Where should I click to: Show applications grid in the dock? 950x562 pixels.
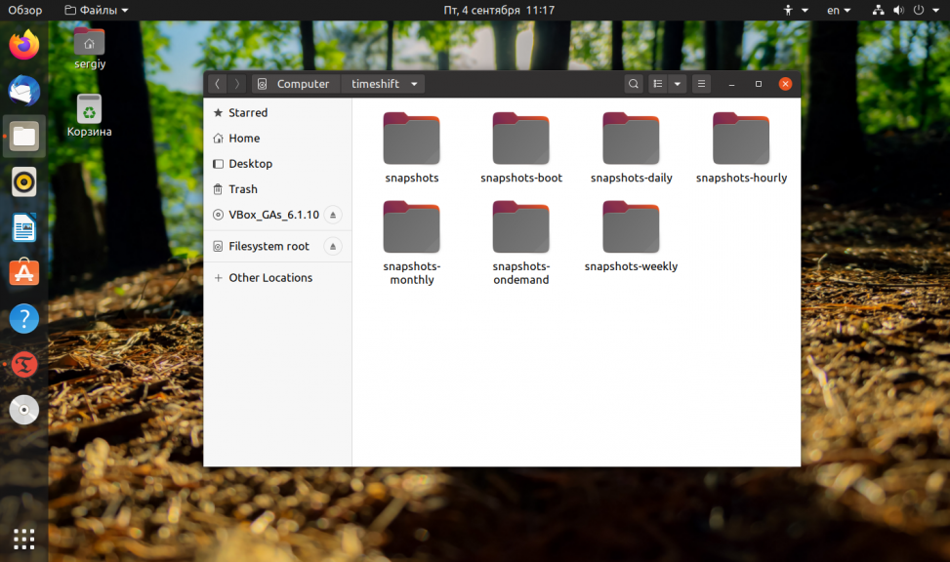pyautogui.click(x=24, y=538)
